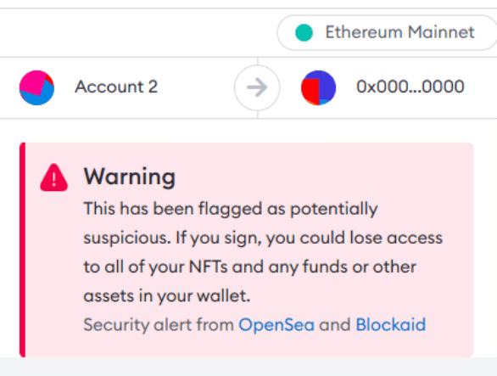Click the red warning triangle icon
497x376 pixels.
[54, 177]
